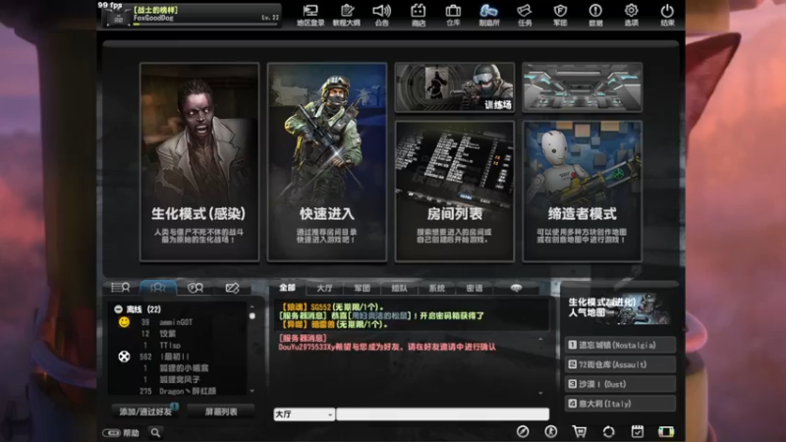Screen dimensions: 786x442
Task: Select friend 狐狸窝风子
Action: click(178, 380)
